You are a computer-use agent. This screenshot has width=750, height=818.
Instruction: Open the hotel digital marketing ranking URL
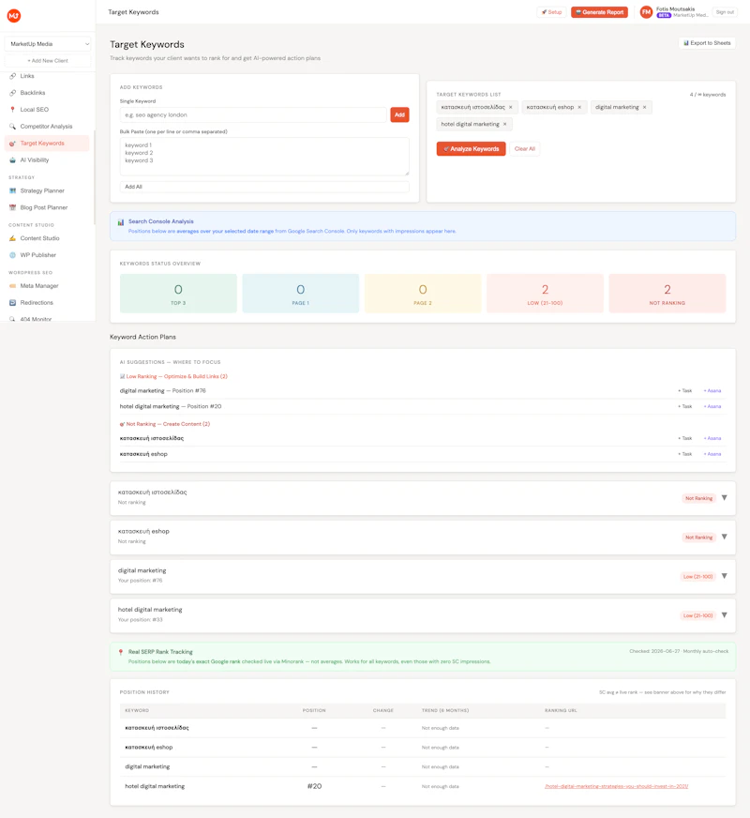pyautogui.click(x=617, y=786)
